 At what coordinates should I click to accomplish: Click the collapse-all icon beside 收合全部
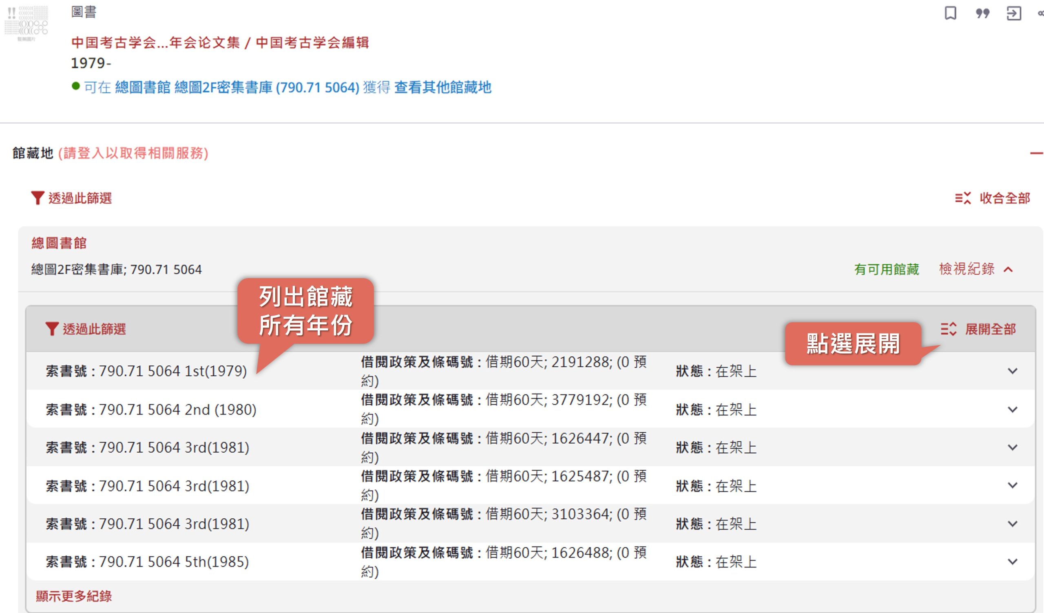[x=963, y=198]
